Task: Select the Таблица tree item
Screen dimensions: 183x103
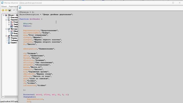Action: pyautogui.click(x=14, y=40)
